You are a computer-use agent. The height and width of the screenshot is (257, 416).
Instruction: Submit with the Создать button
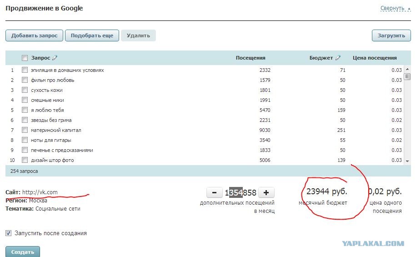23,252
